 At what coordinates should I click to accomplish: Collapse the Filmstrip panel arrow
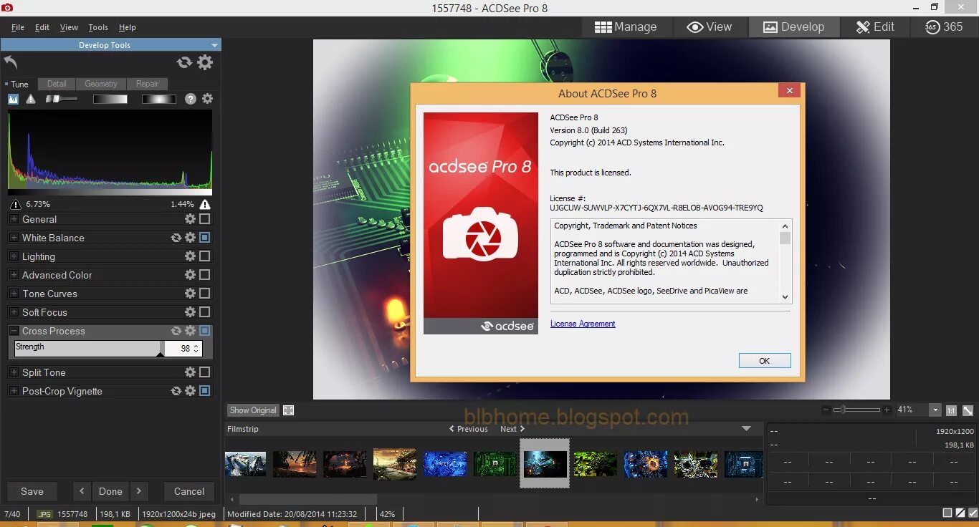tap(747, 428)
